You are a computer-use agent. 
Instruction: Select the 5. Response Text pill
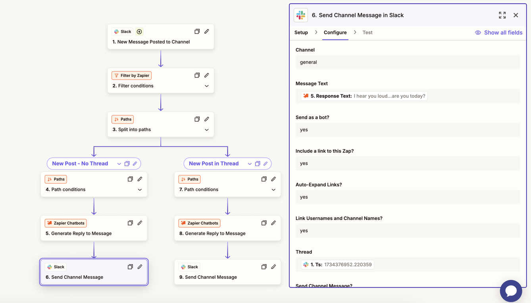point(364,96)
